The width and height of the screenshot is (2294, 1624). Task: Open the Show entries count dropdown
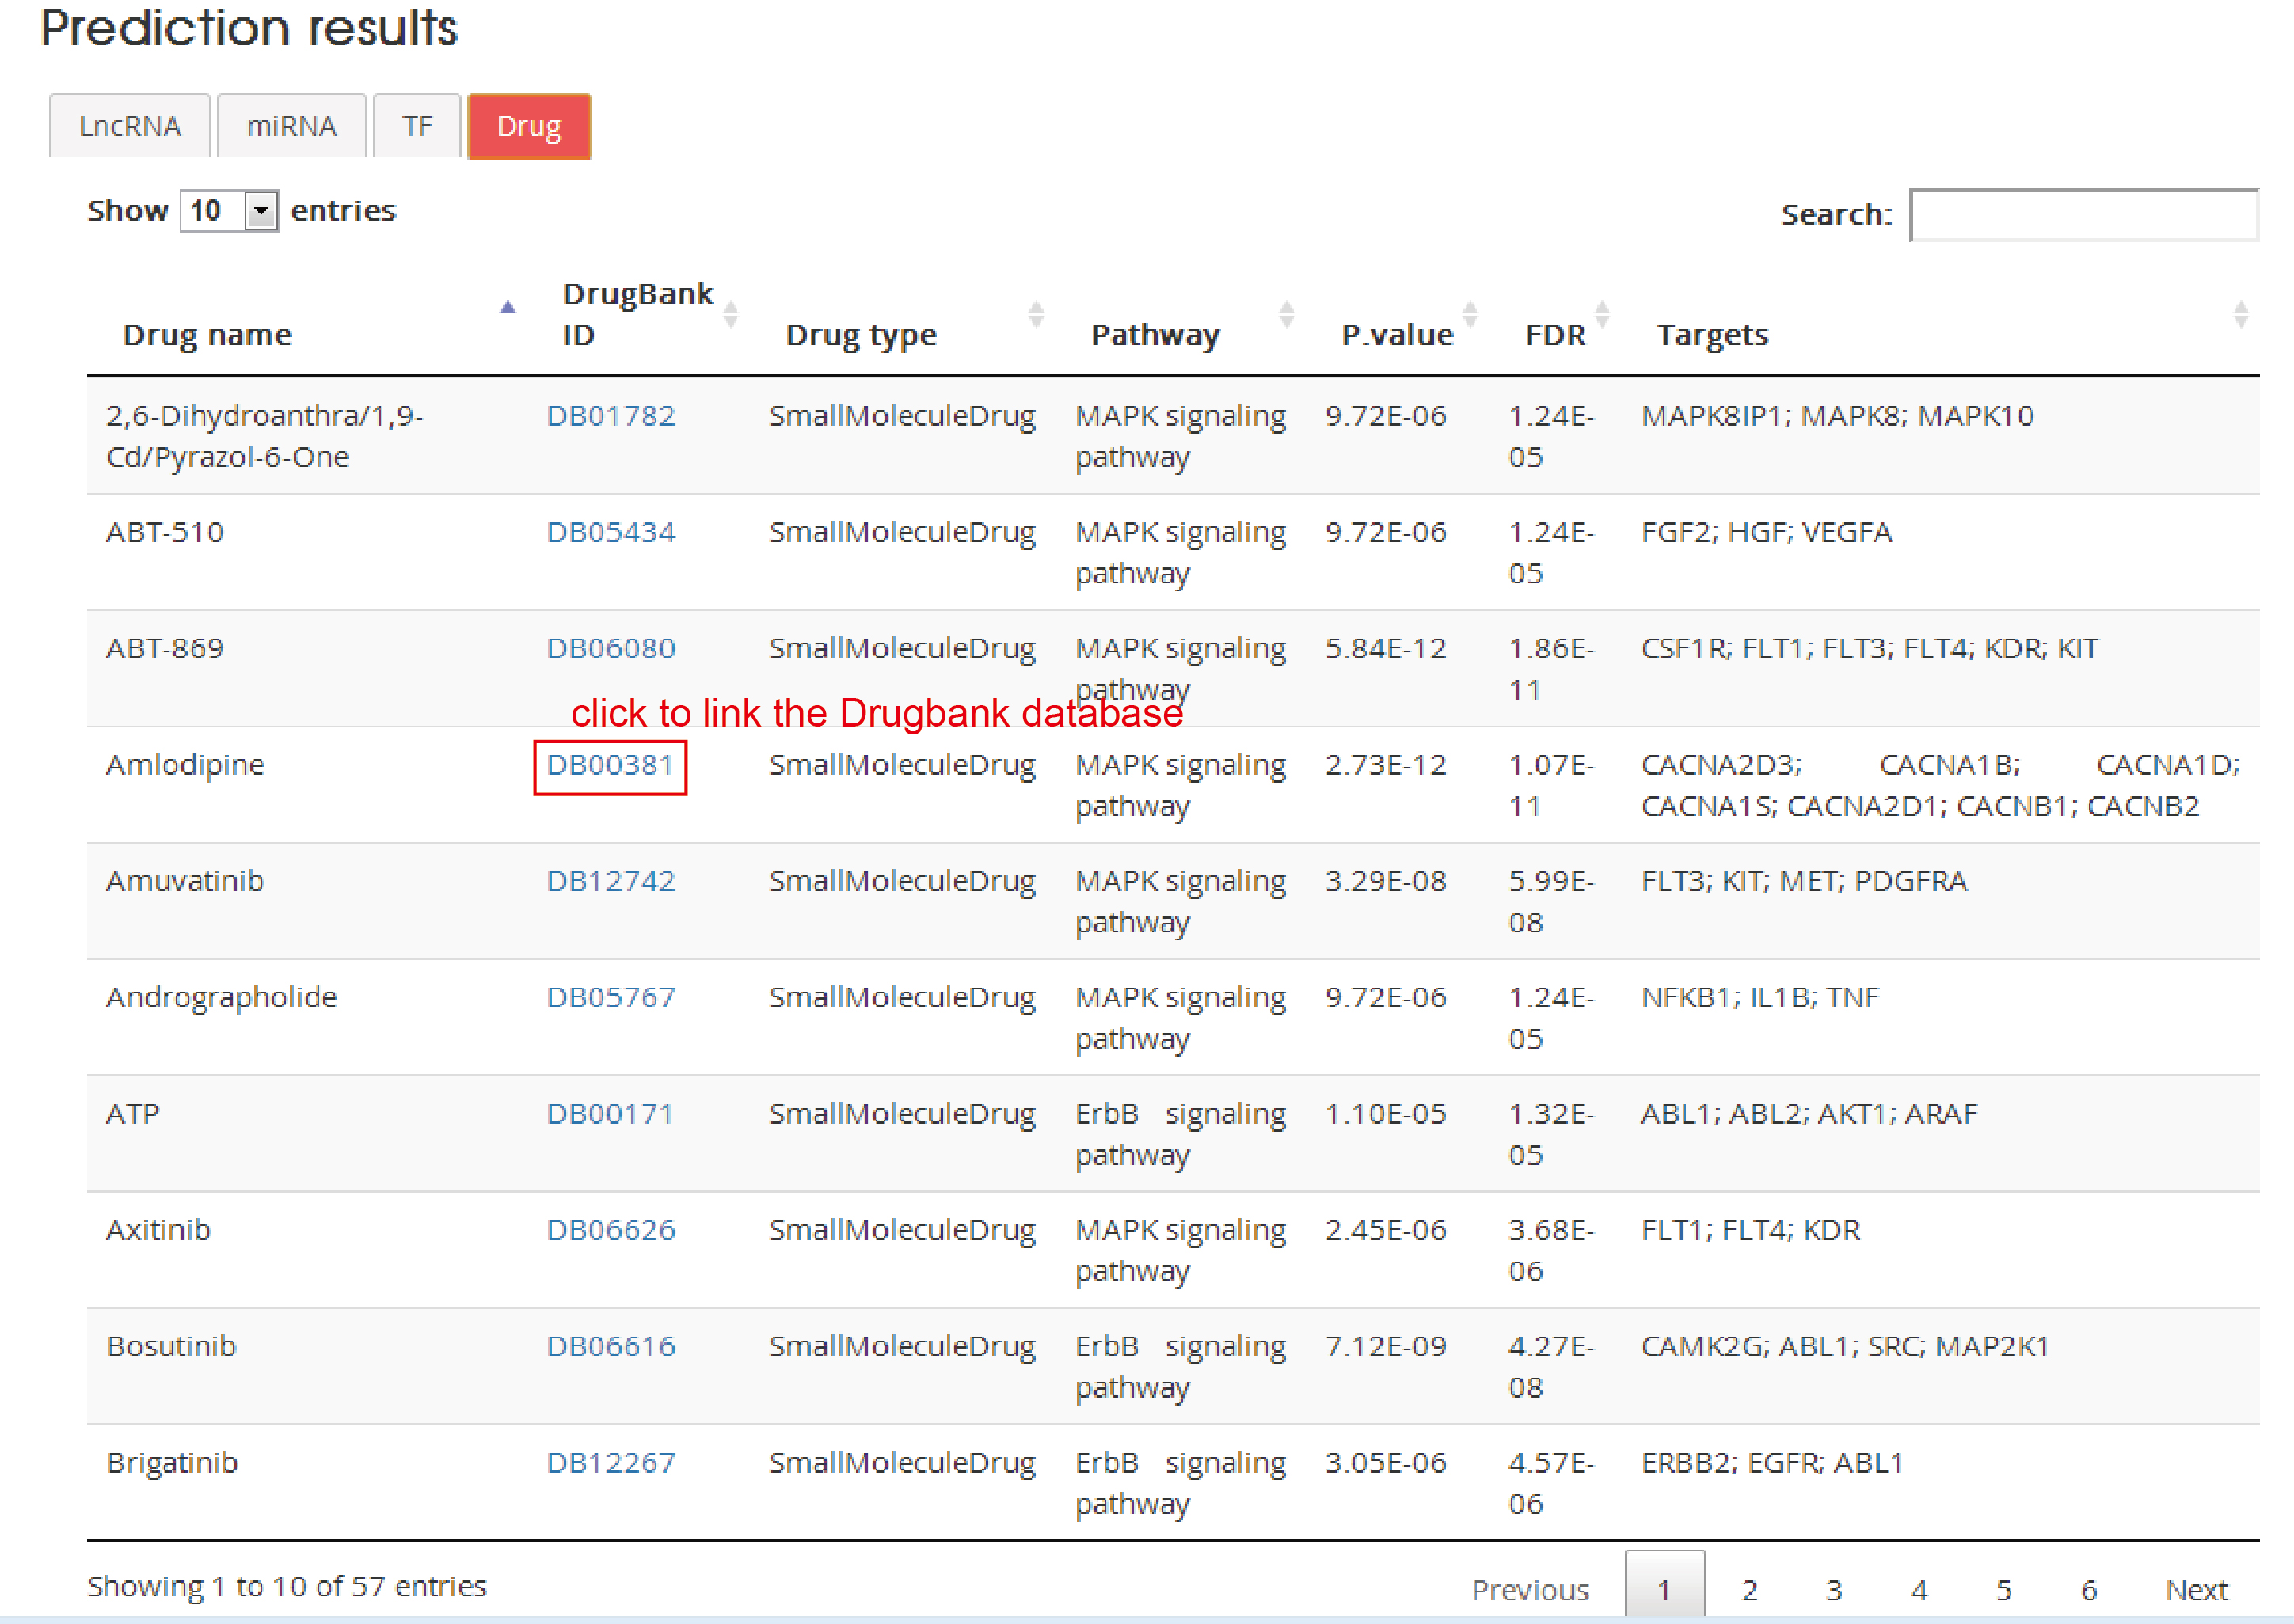(229, 211)
